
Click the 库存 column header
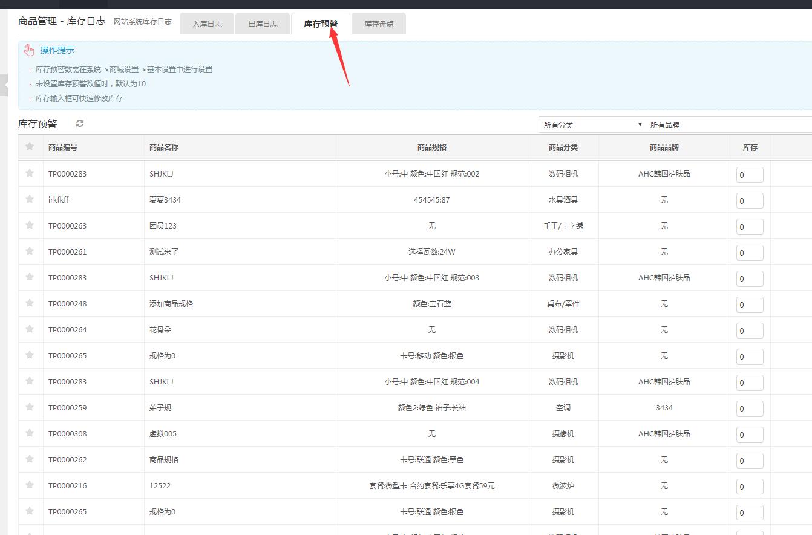pos(750,147)
